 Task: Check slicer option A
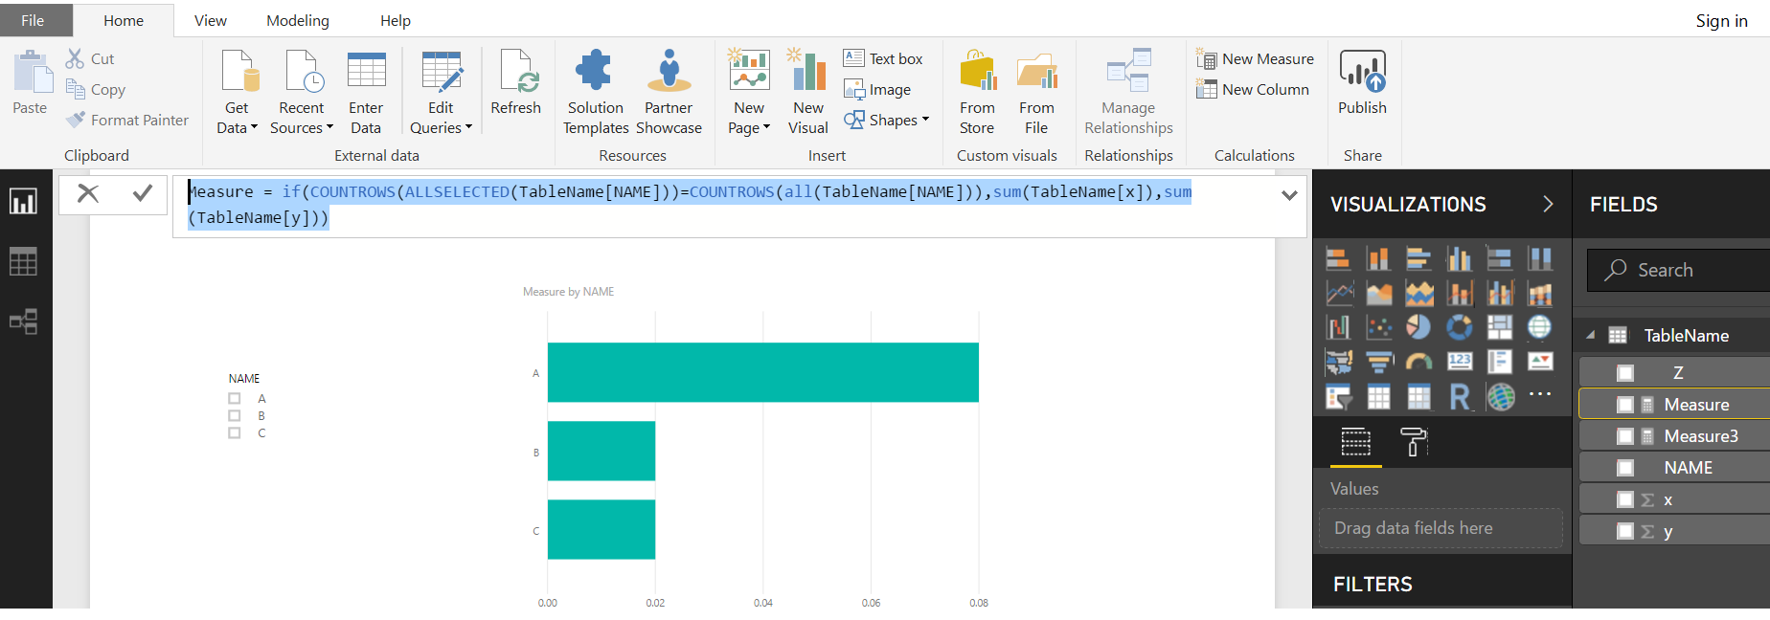click(234, 398)
